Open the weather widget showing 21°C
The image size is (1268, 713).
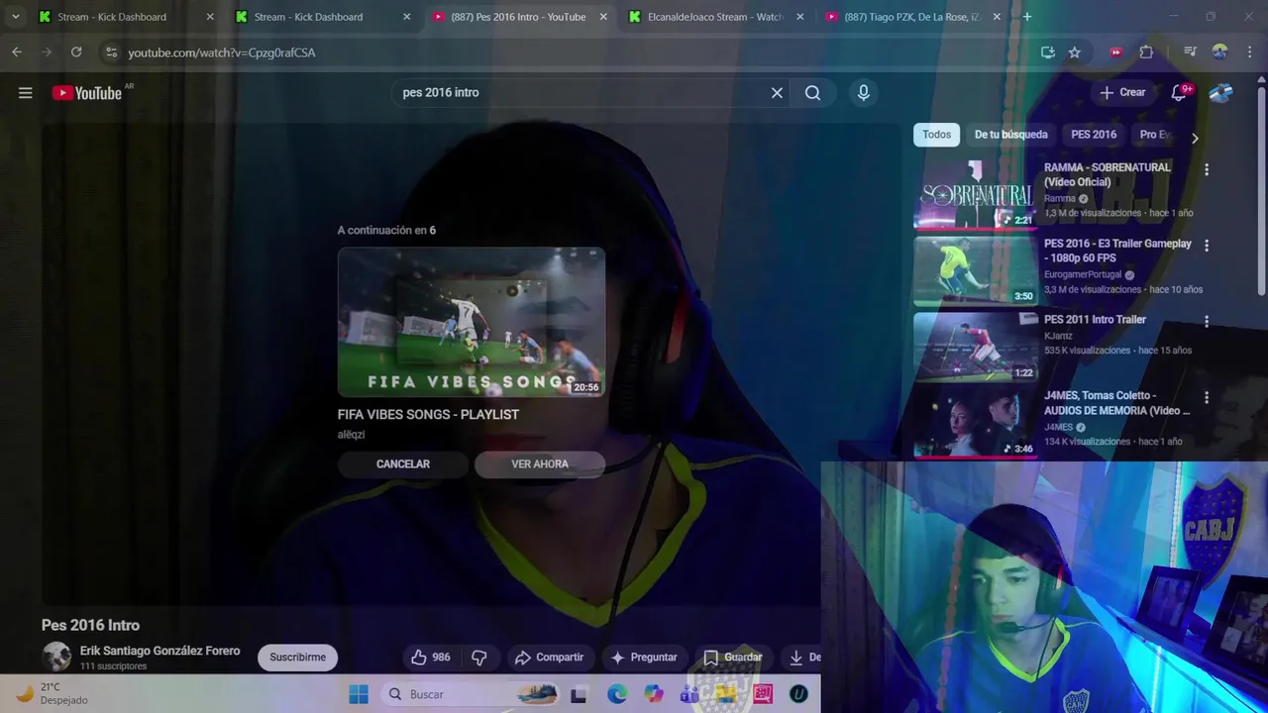pyautogui.click(x=52, y=693)
